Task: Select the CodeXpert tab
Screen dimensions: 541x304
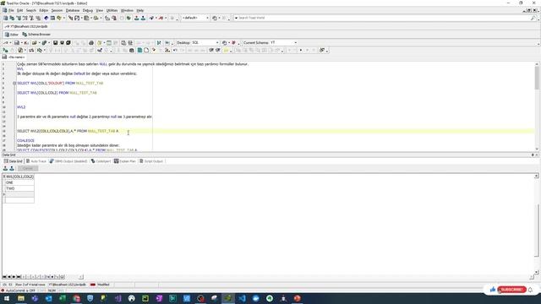Action: [101, 161]
